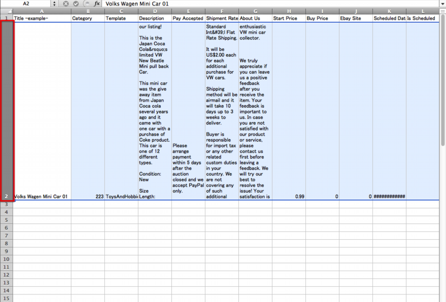Screen dimensions: 446x302
Task: Open the Name Box stepper arrows
Action: pyautogui.click(x=54, y=4)
